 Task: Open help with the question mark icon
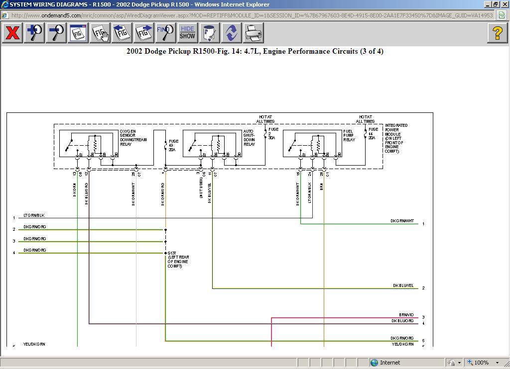(x=497, y=33)
